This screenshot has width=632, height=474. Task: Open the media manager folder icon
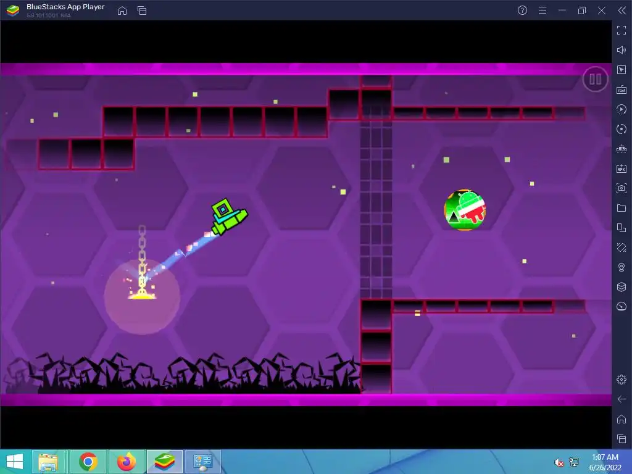(x=622, y=208)
